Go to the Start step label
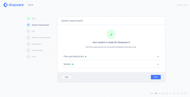 point(34,19)
